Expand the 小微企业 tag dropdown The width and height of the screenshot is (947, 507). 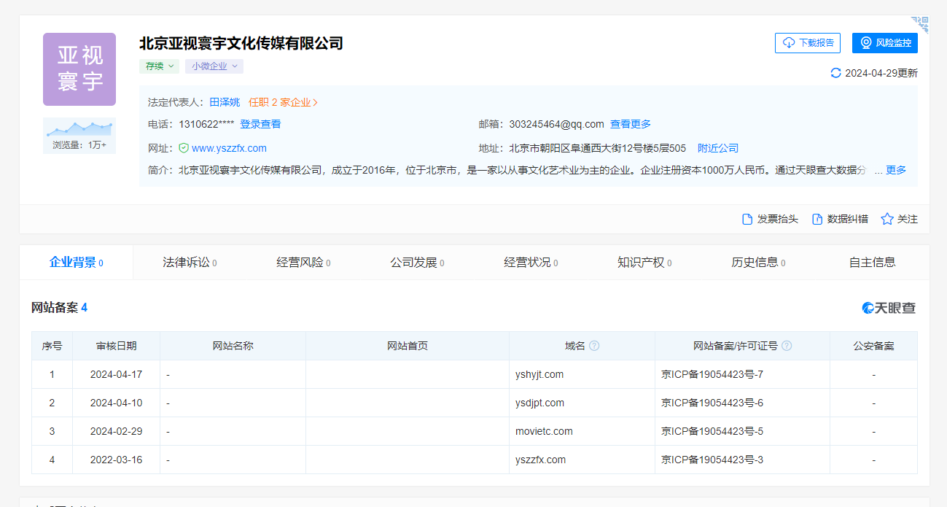(214, 66)
